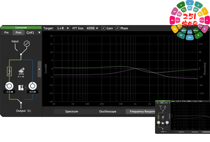Image resolution: width=210 pixels, height=142 pixels.
Task: Open the FFT Size 4096 dropdown
Action: click(92, 28)
